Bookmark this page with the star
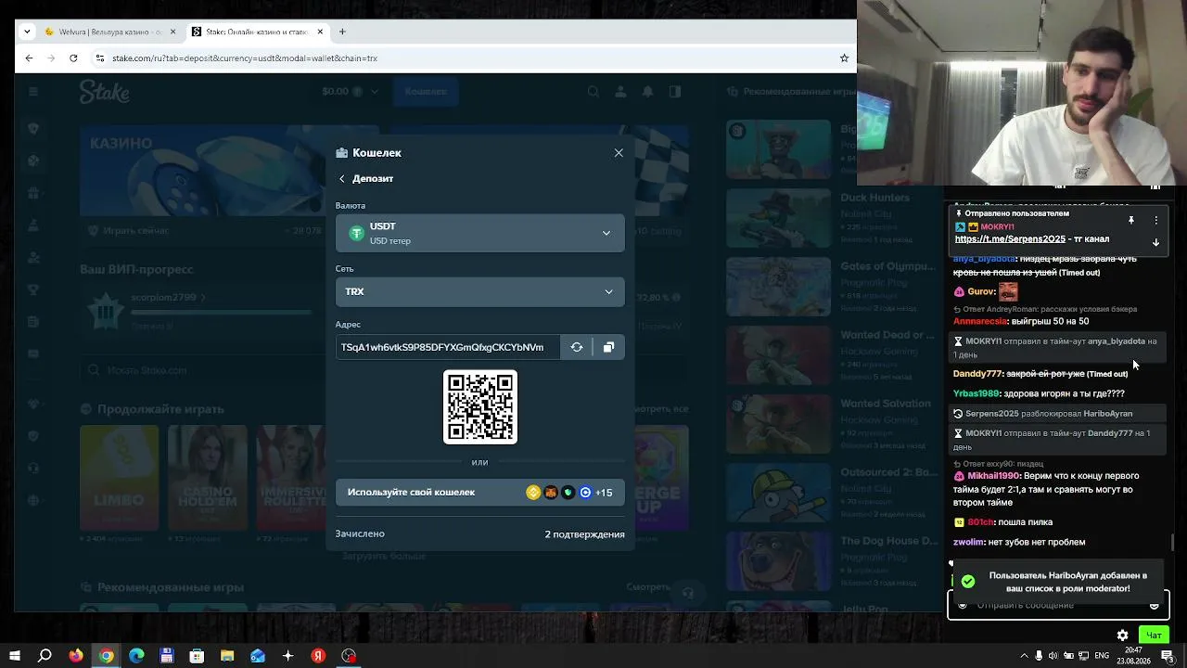Screen dimensions: 1187x668 844,58
